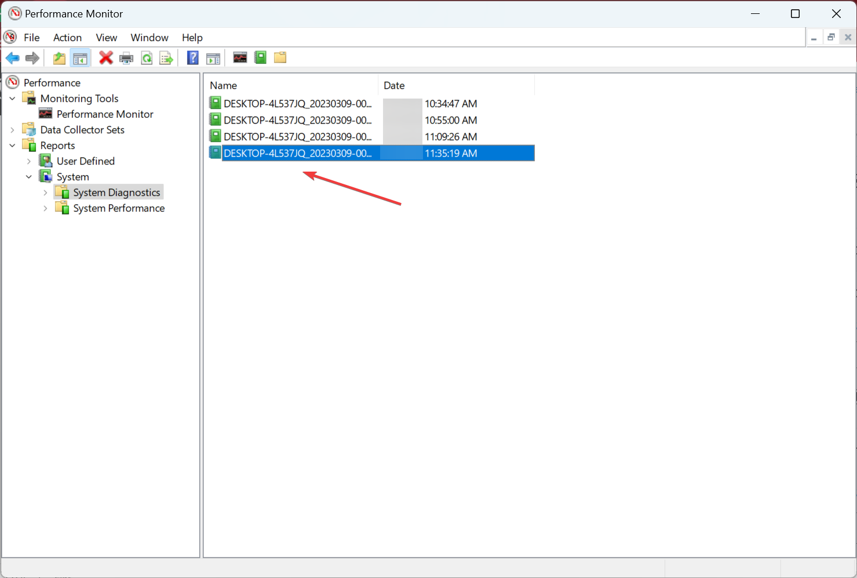Expand the User Defined reports node
This screenshot has width=857, height=578.
pyautogui.click(x=29, y=161)
